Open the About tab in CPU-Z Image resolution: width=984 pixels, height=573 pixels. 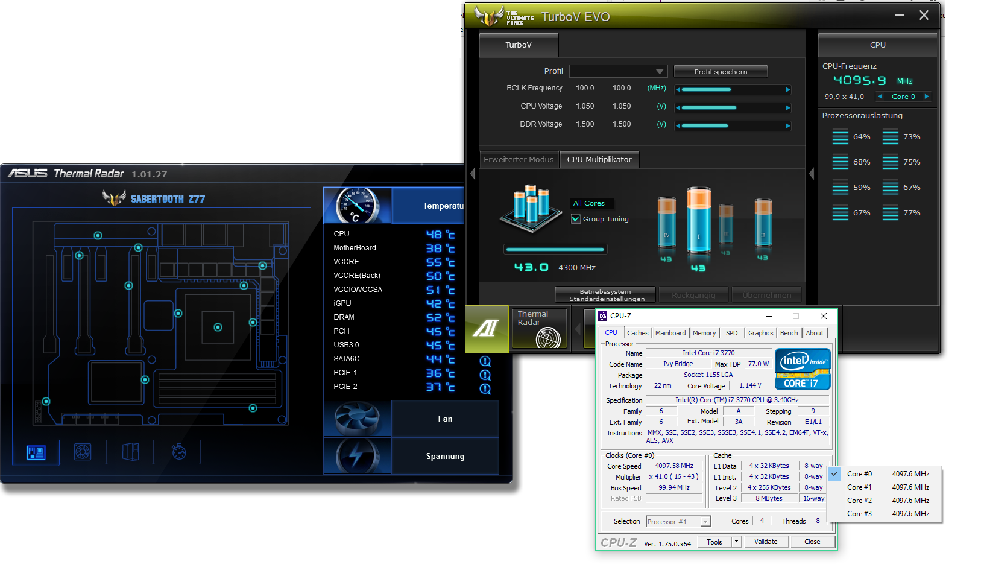(x=815, y=333)
